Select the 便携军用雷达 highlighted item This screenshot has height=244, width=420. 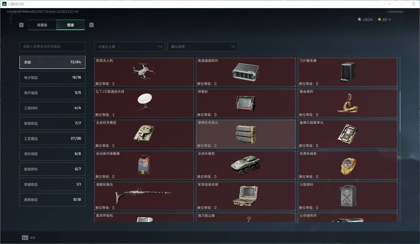(x=245, y=134)
